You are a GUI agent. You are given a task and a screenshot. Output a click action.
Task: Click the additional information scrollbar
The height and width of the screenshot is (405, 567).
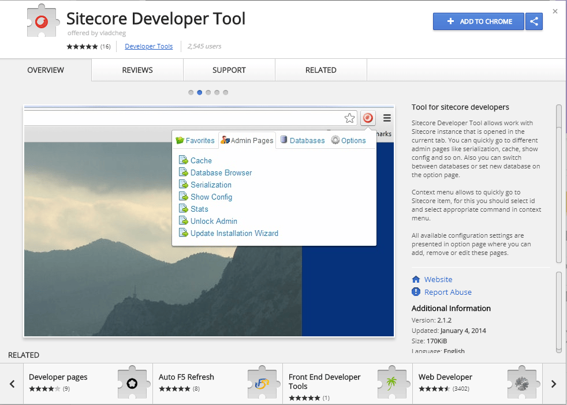[559, 312]
